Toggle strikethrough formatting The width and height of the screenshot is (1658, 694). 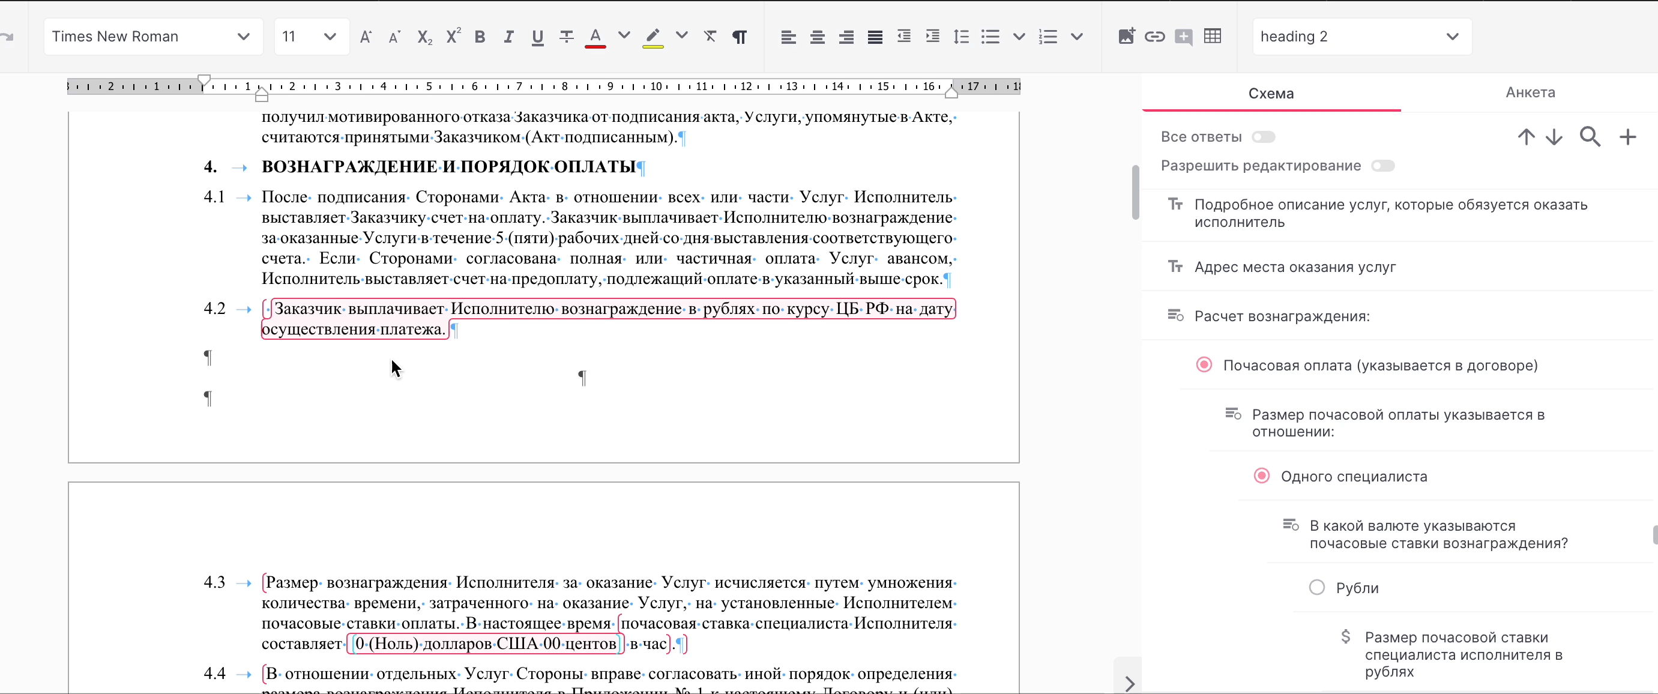coord(567,37)
